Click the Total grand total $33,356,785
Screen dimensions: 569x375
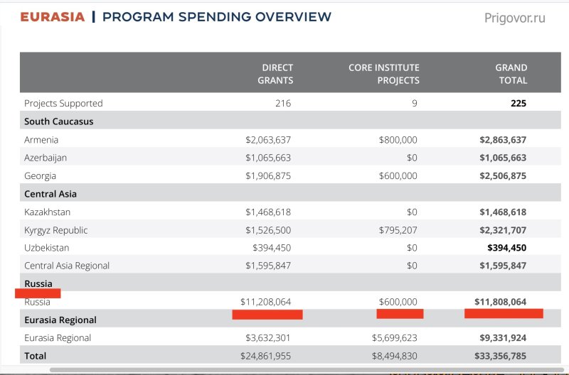click(x=500, y=356)
